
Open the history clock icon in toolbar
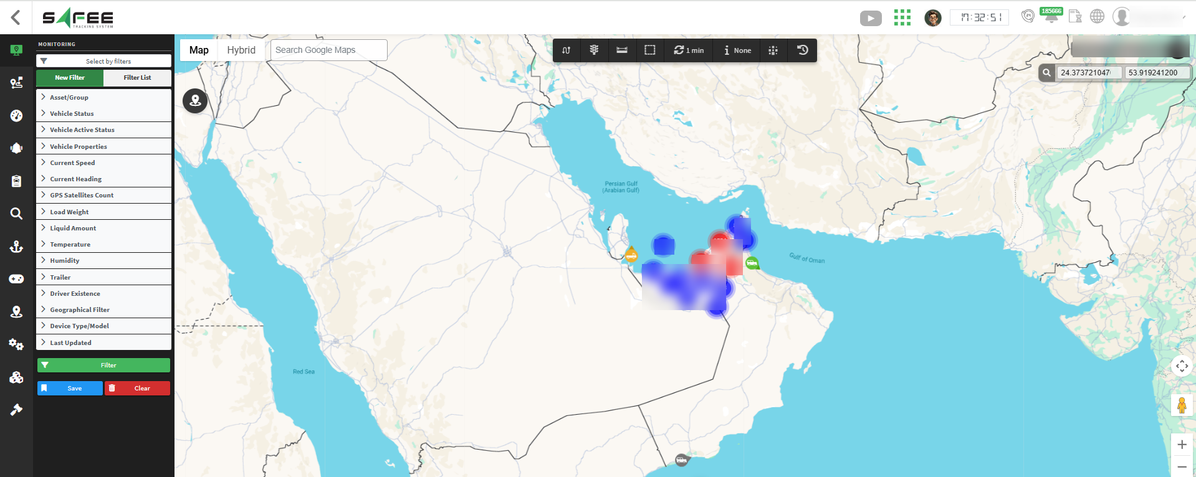tap(803, 50)
